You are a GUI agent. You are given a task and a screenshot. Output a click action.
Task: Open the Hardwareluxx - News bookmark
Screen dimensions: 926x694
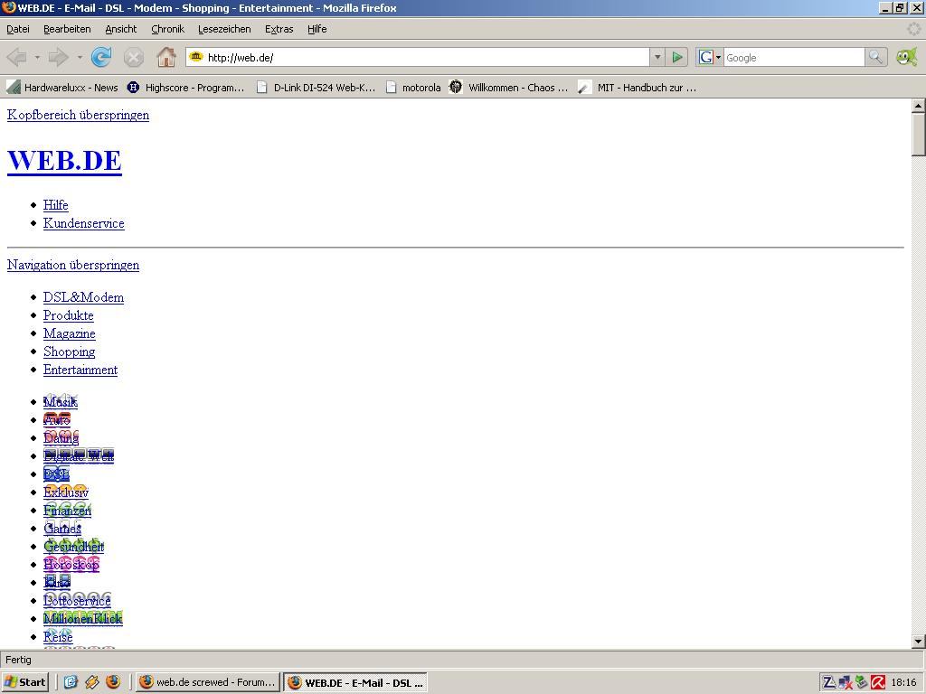coord(62,88)
